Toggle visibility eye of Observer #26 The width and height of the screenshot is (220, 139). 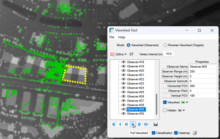[x=123, y=96]
